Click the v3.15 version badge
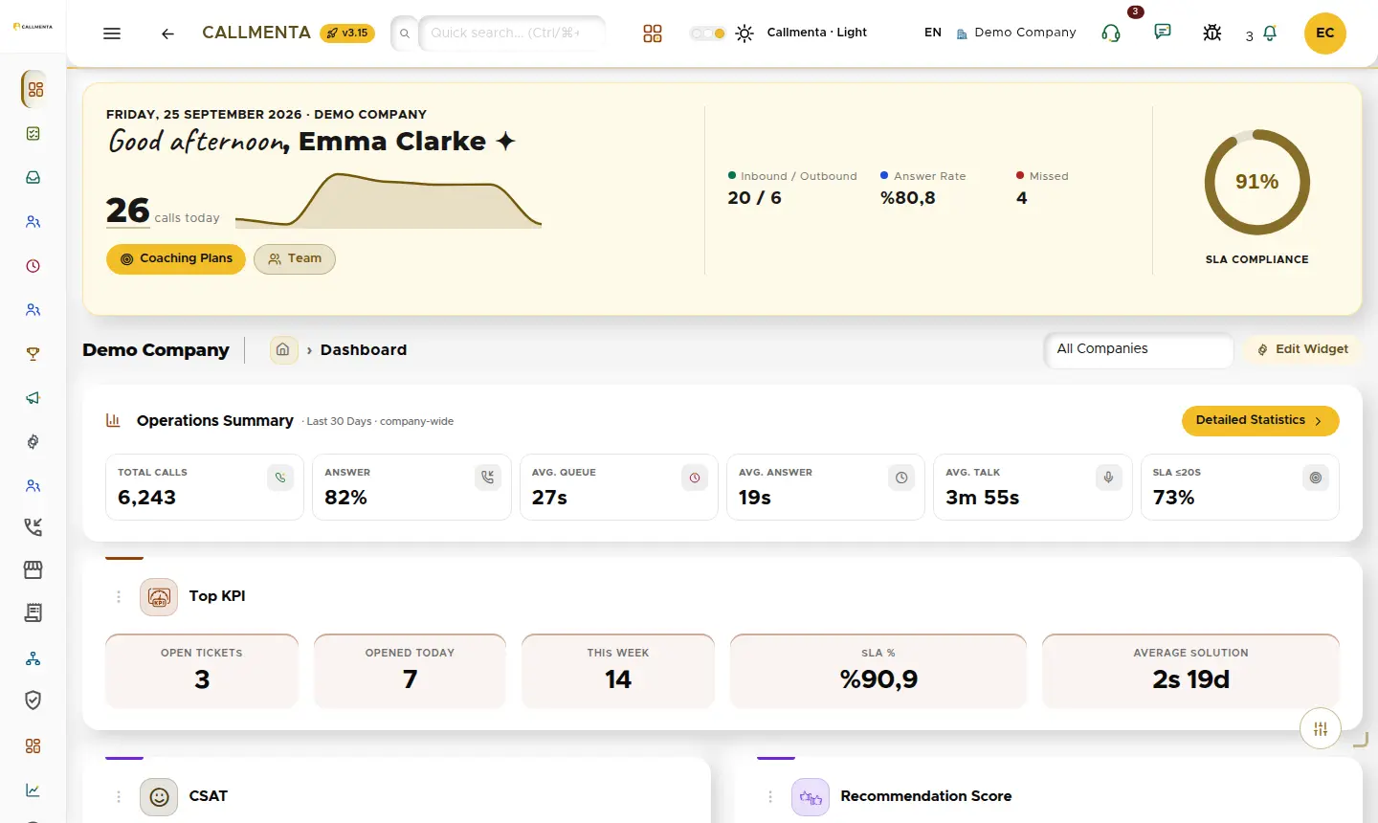Viewport: 1378px width, 823px height. click(x=347, y=33)
